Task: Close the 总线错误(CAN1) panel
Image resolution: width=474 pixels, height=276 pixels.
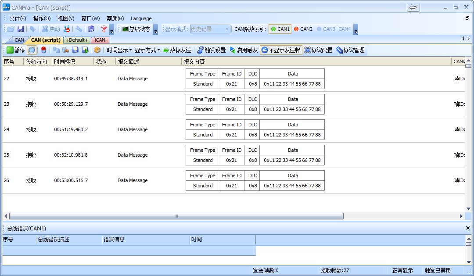Action: point(467,228)
